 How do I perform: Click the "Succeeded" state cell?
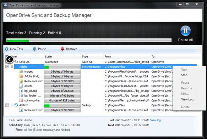pos(51,62)
